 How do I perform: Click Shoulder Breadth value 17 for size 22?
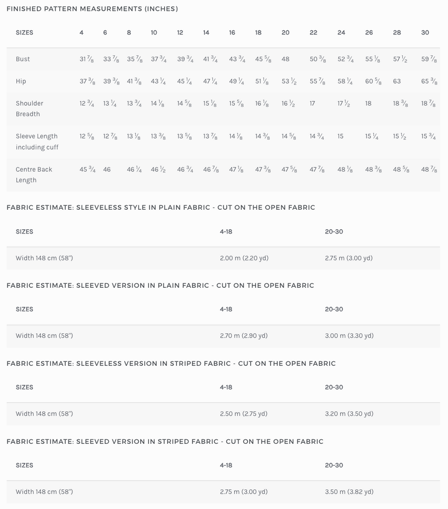click(x=312, y=103)
